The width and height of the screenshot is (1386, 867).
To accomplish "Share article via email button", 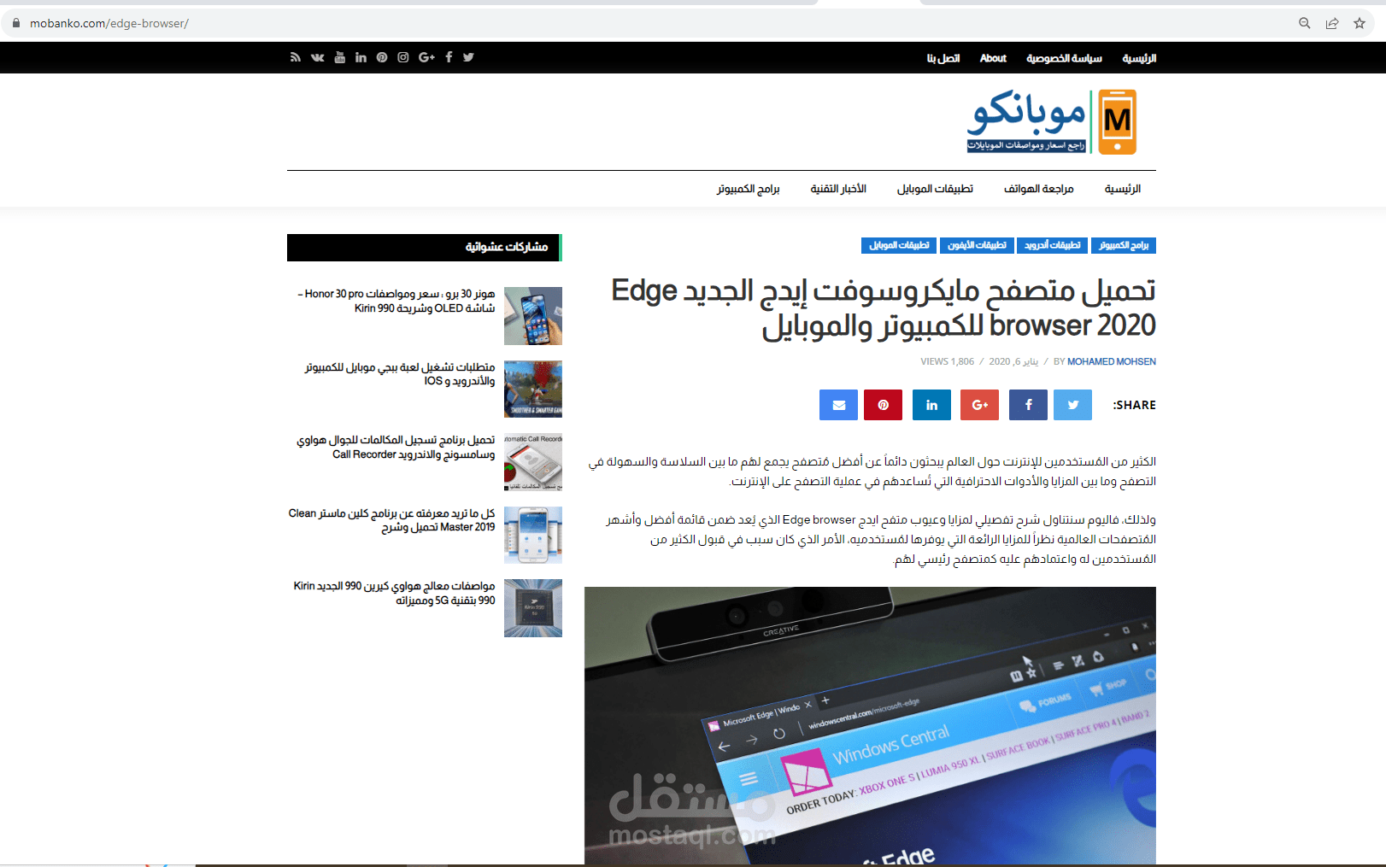I will pyautogui.click(x=838, y=405).
